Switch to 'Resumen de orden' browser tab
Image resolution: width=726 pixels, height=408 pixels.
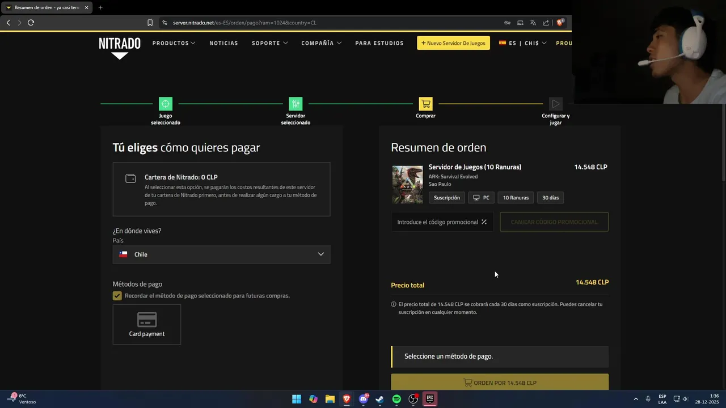point(47,7)
